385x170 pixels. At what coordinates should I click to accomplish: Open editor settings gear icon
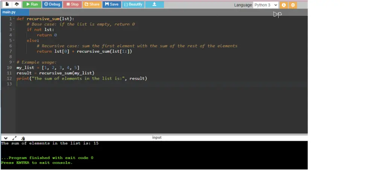tap(293, 5)
